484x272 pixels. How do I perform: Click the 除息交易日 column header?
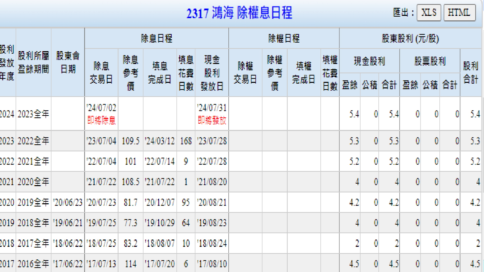[x=101, y=73]
